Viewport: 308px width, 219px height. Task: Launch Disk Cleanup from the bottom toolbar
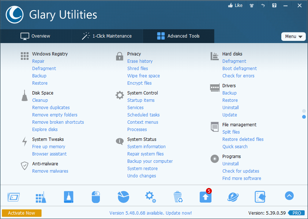coord(68,196)
